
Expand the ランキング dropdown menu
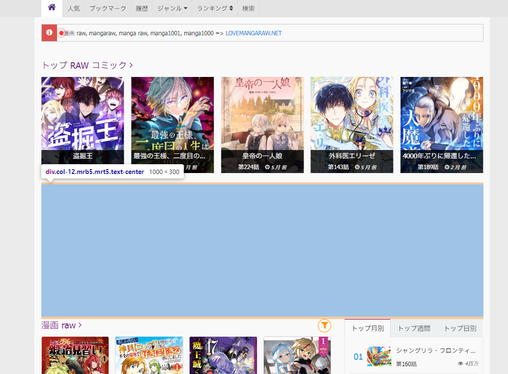(215, 8)
